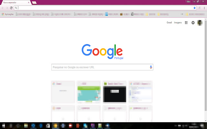The height and width of the screenshot is (129, 207).
Task: Open the Windows Start button on the taskbar
Action: click(x=4, y=126)
